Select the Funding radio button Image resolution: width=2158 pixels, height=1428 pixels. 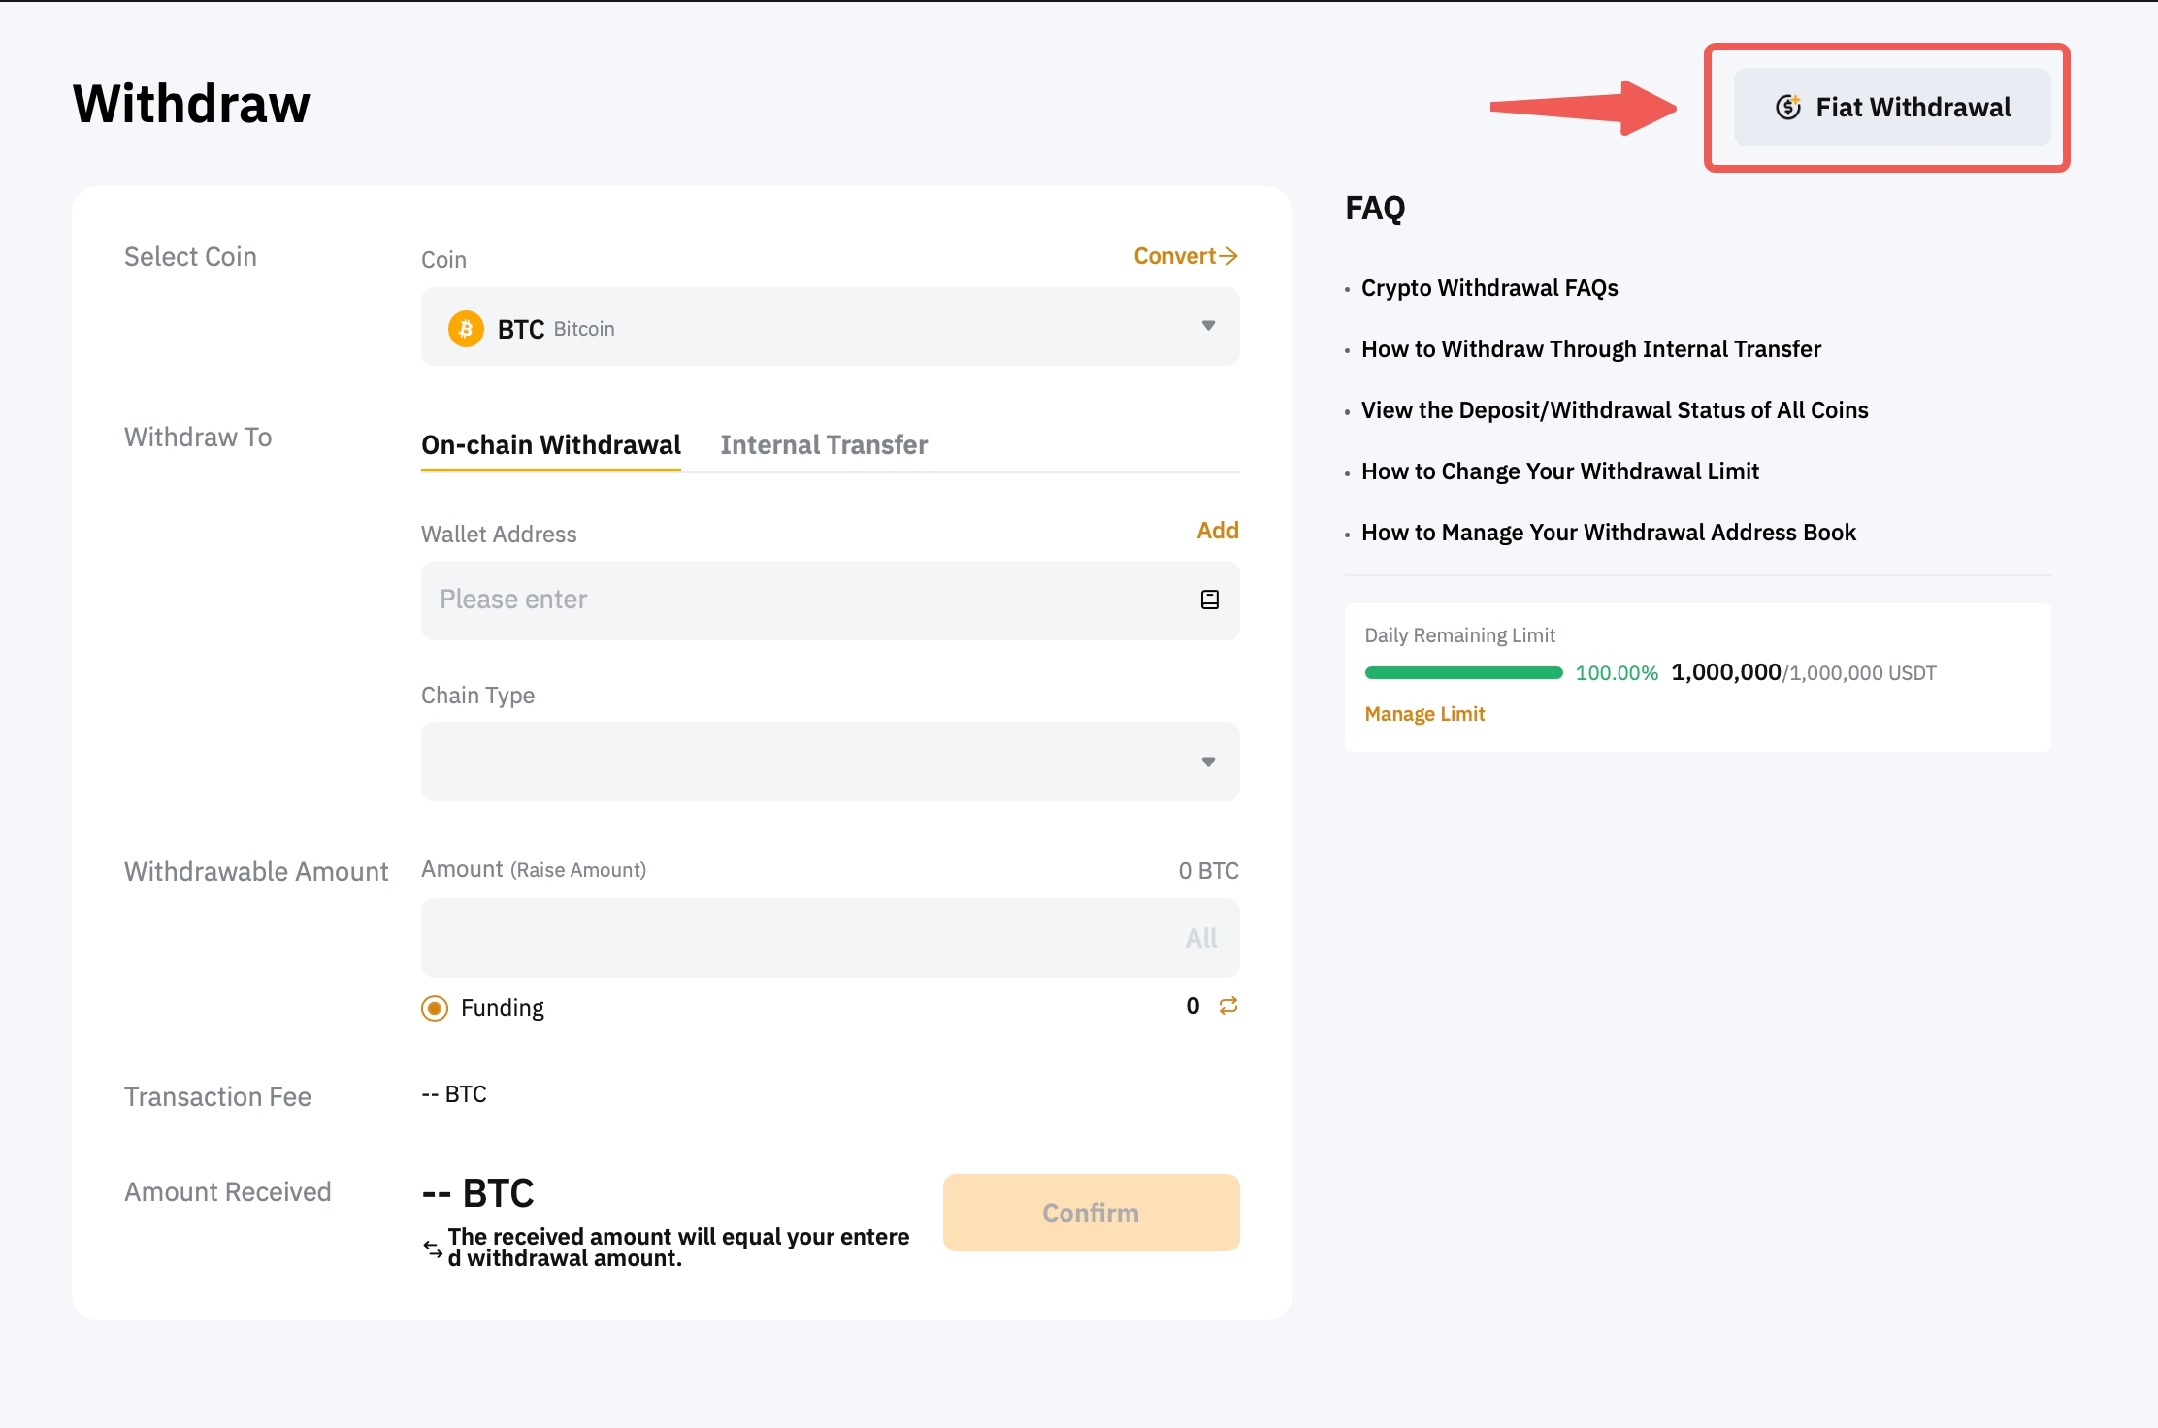coord(435,1008)
